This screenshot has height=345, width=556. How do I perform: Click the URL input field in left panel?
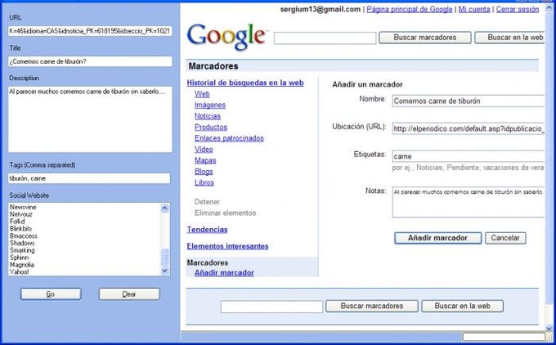(x=90, y=31)
